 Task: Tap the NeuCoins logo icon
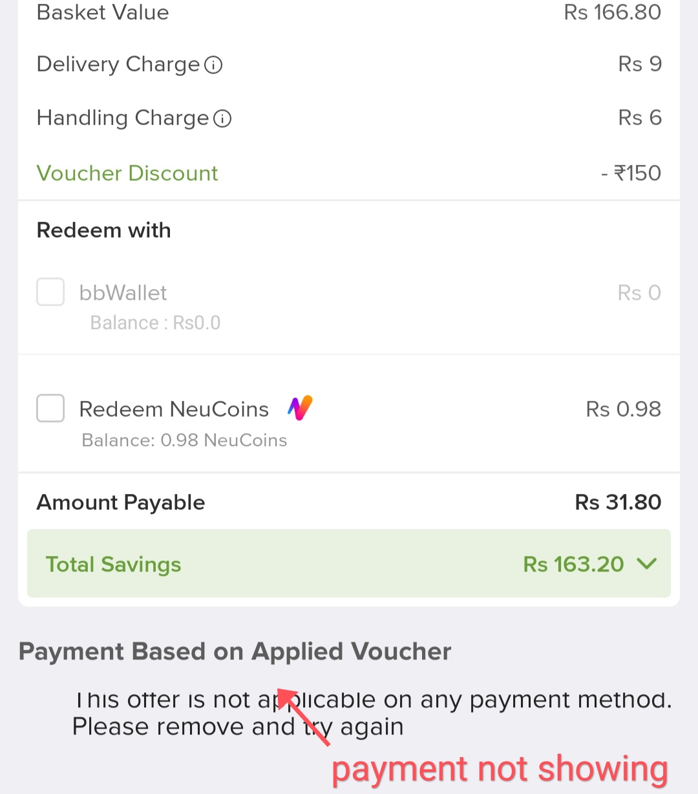[x=300, y=408]
